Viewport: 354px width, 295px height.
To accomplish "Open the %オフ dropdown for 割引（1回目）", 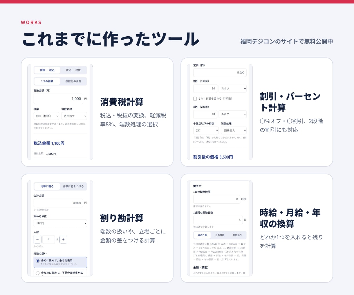I will pos(233,89).
